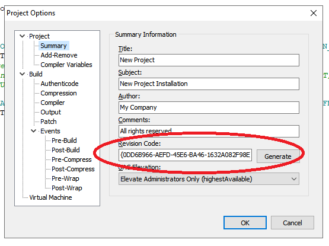Open the Post-Build event page
The width and height of the screenshot is (329, 246).
(66, 150)
